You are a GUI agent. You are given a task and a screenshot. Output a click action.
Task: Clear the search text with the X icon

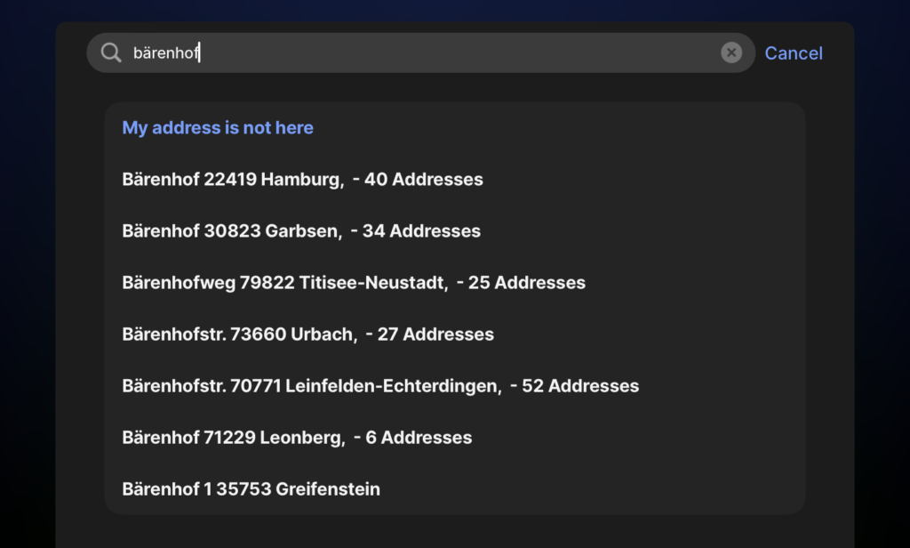click(x=731, y=53)
